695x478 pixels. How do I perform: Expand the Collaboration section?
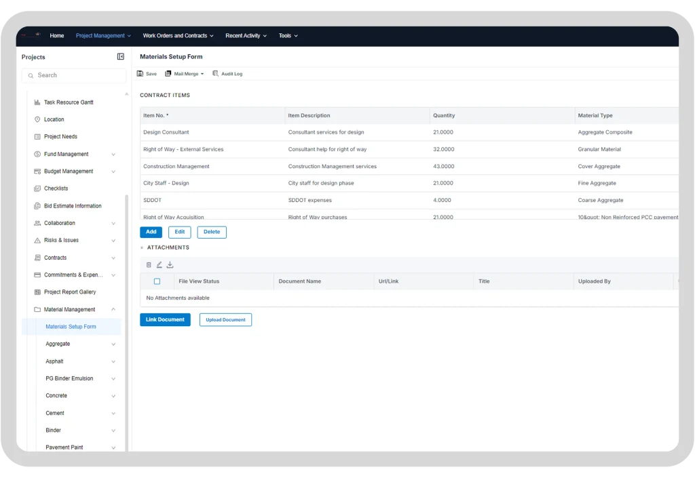pyautogui.click(x=113, y=224)
